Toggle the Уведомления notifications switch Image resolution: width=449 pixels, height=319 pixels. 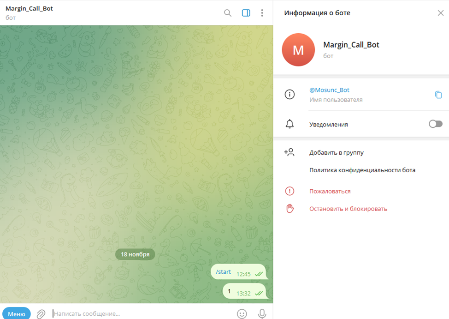(x=435, y=124)
